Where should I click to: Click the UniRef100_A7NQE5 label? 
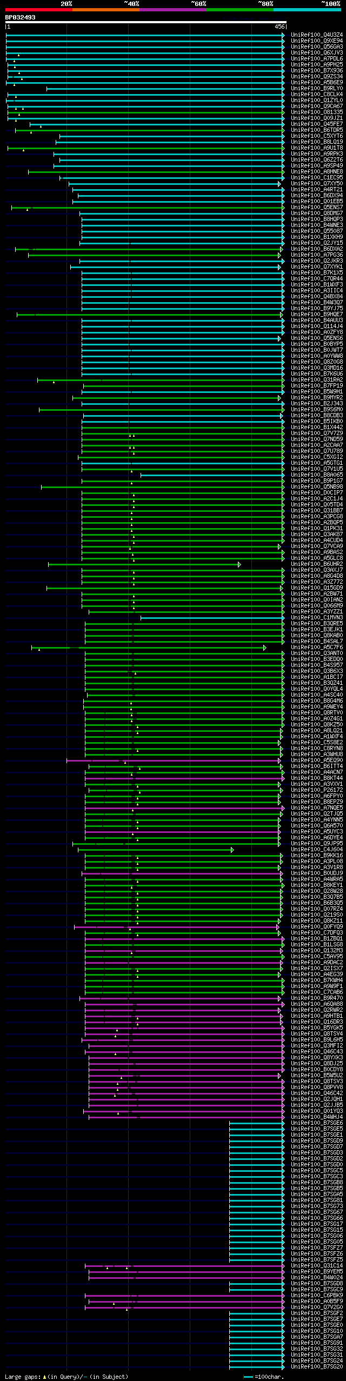(317, 808)
